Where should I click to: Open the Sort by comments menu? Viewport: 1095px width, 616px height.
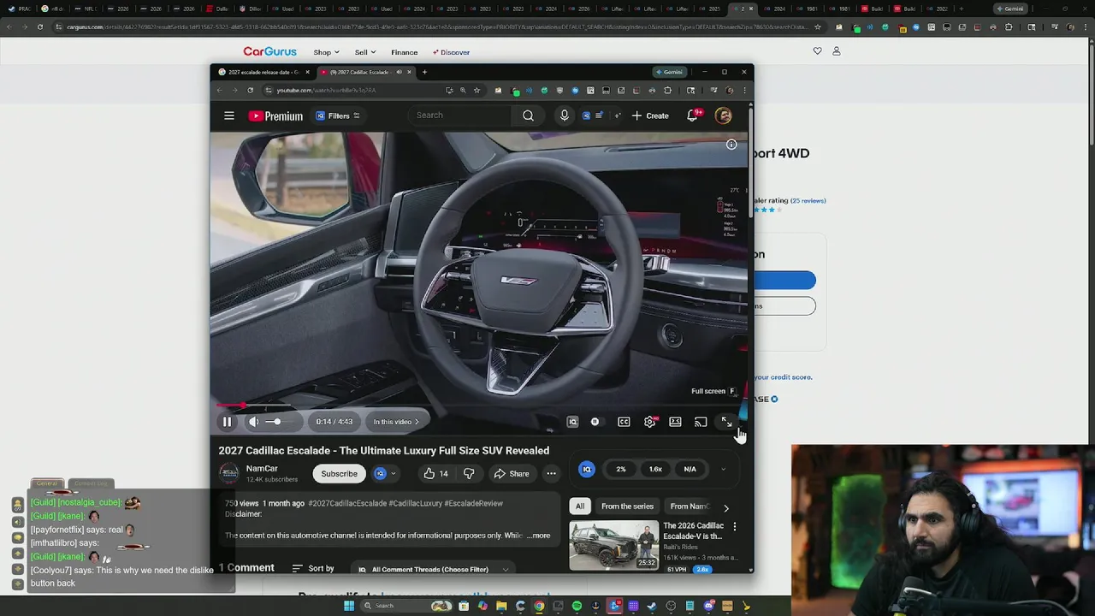tap(313, 569)
